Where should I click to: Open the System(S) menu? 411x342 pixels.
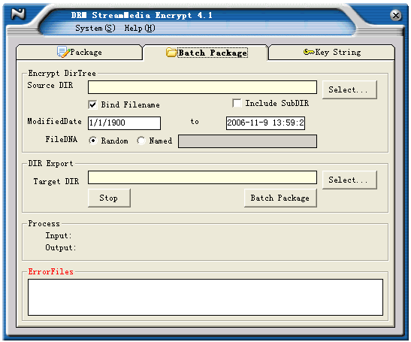95,28
